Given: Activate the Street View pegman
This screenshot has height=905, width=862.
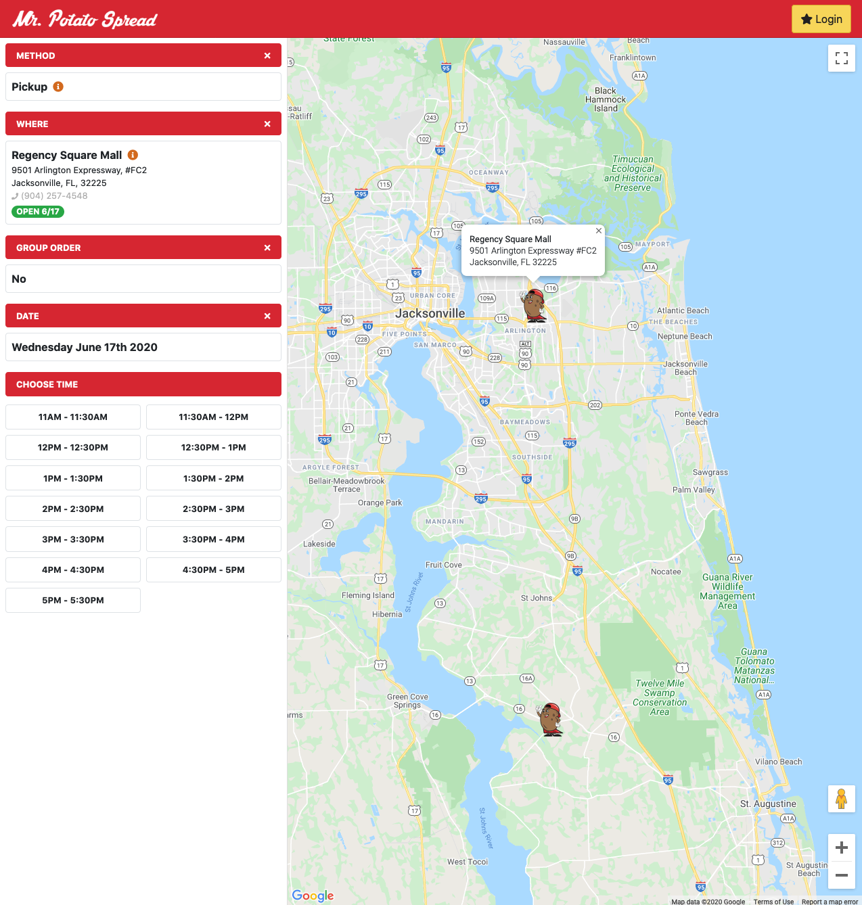Looking at the screenshot, I should click(x=842, y=799).
